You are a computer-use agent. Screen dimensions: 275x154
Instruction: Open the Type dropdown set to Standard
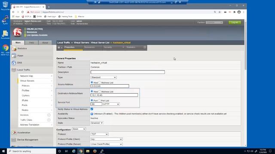104,77
